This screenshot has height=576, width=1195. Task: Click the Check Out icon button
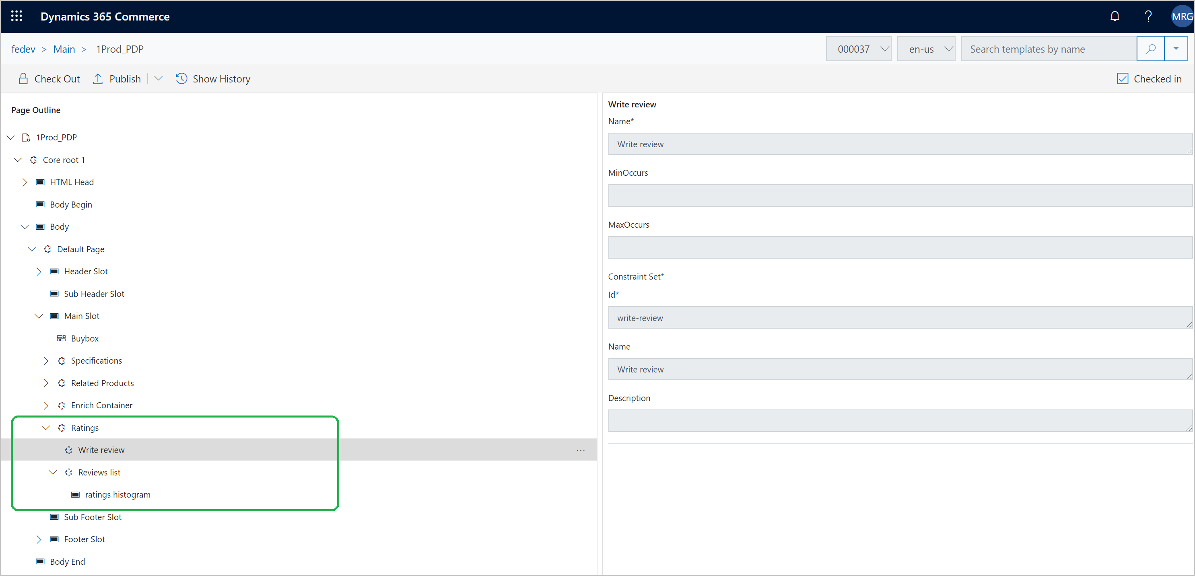[x=22, y=78]
